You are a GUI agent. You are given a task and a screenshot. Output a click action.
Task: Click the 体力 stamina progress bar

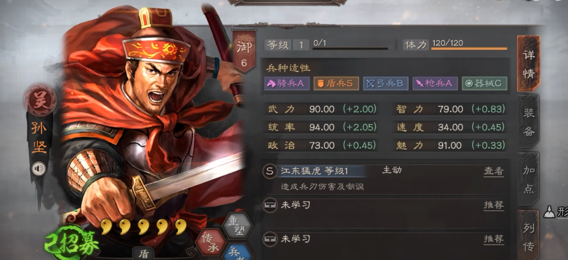(469, 48)
